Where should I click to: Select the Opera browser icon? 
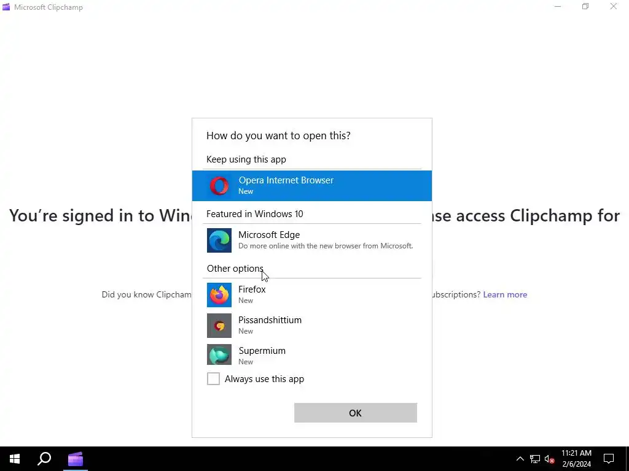(x=219, y=186)
